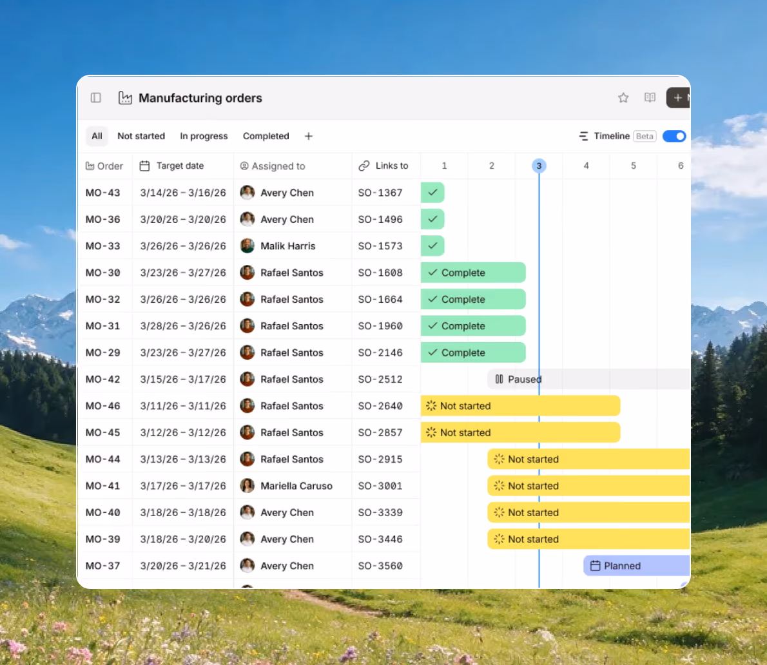The height and width of the screenshot is (665, 767).
Task: Click Not started bar for MO-45
Action: (521, 432)
